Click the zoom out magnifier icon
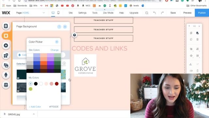This screenshot has height=118, width=209. point(147,13)
